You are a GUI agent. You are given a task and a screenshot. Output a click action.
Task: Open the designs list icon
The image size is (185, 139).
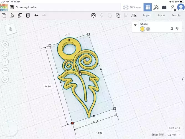click(x=12, y=7)
